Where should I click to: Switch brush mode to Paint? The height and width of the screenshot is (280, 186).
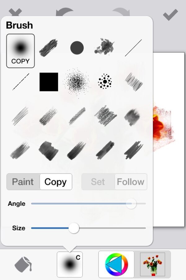click(x=23, y=182)
